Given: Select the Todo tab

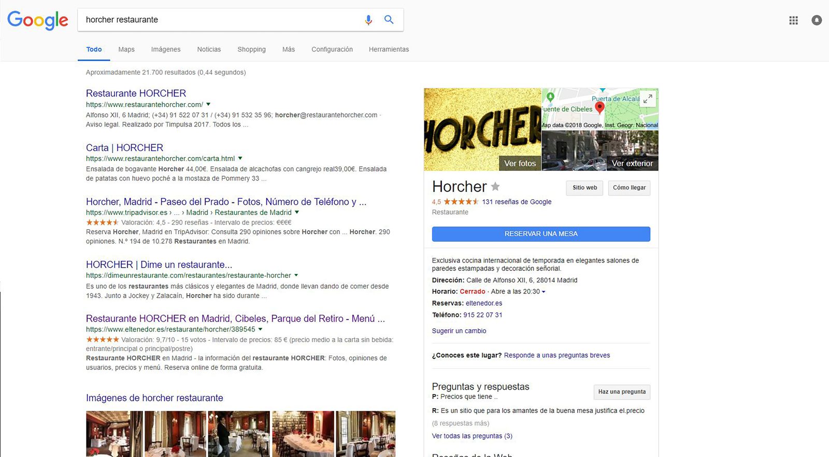Looking at the screenshot, I should tap(94, 49).
